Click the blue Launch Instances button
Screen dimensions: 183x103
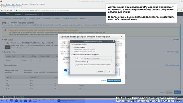tap(114, 81)
